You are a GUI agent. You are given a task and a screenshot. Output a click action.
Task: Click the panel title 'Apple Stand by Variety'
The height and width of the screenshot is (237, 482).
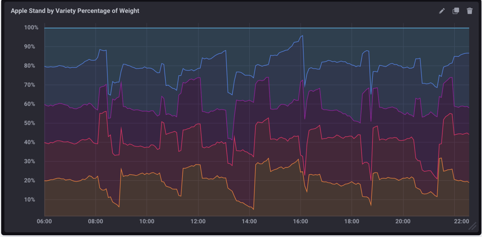coord(75,11)
